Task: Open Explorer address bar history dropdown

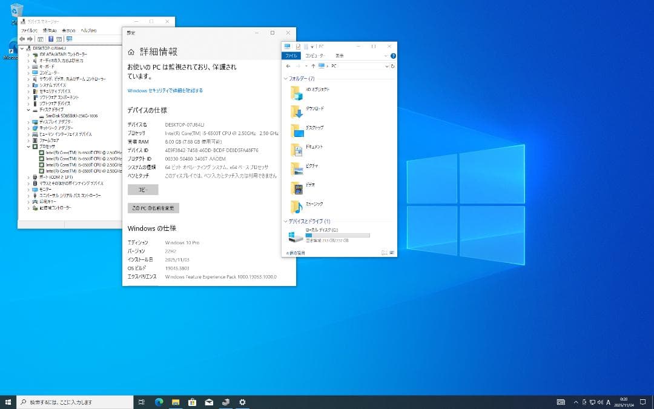Action: pos(386,66)
